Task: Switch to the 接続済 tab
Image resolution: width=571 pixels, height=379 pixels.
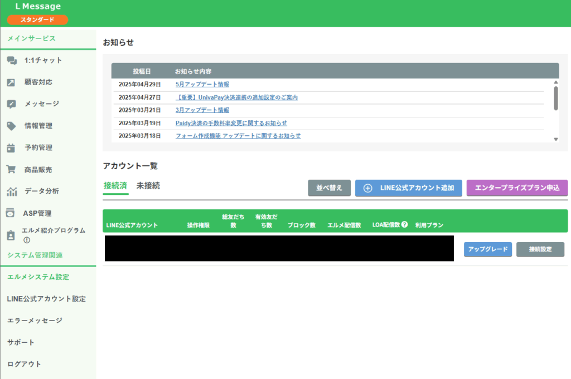Action: [x=115, y=186]
